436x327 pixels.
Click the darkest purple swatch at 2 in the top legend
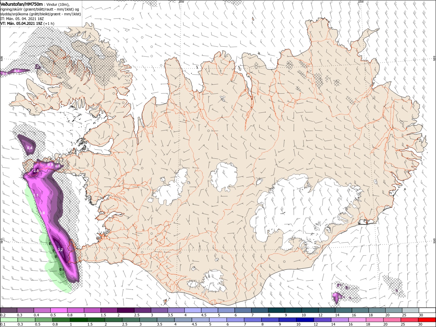pos(126,310)
